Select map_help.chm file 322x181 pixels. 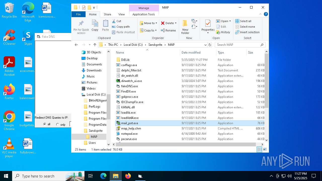131,128
